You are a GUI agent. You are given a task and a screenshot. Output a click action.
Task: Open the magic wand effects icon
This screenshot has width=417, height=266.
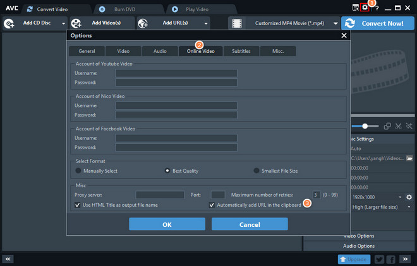pos(409,126)
